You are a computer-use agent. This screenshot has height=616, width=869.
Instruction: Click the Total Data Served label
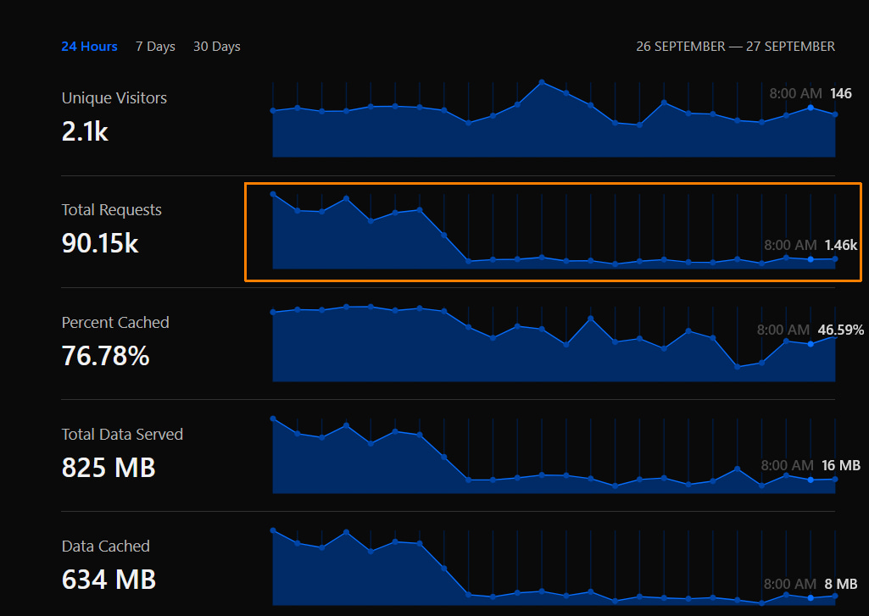tap(122, 435)
